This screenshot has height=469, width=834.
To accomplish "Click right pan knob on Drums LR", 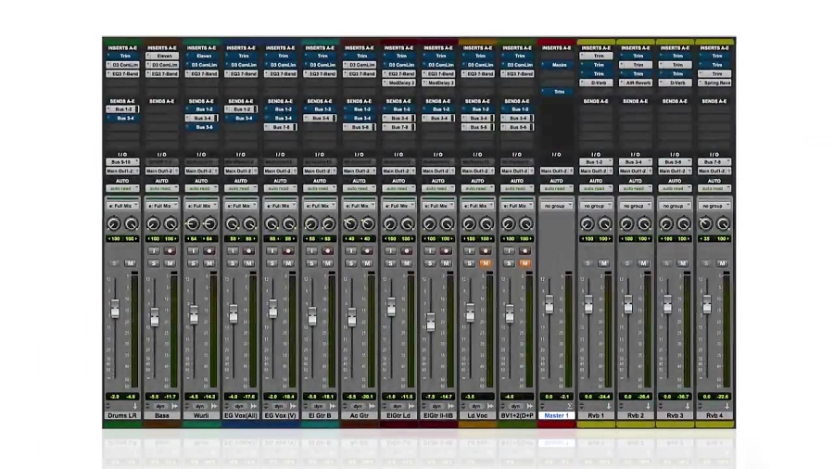I will 131,224.
